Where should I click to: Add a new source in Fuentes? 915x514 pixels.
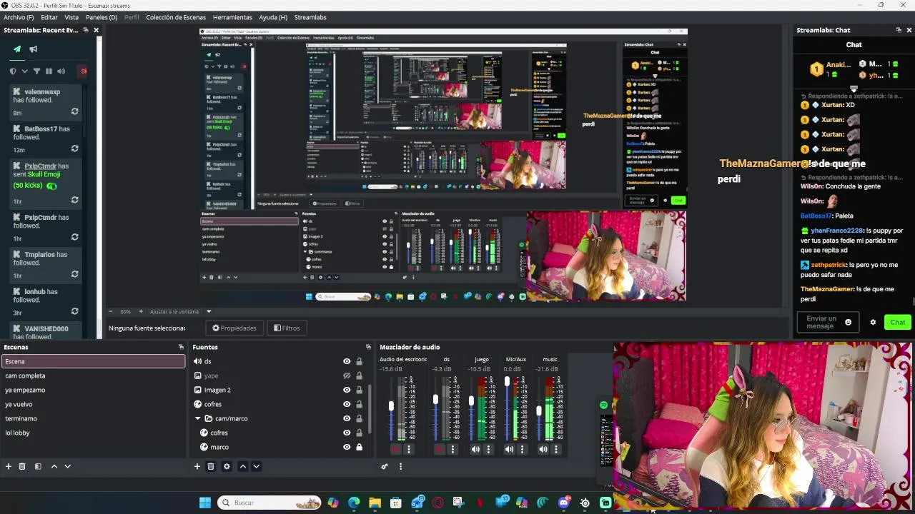(197, 466)
